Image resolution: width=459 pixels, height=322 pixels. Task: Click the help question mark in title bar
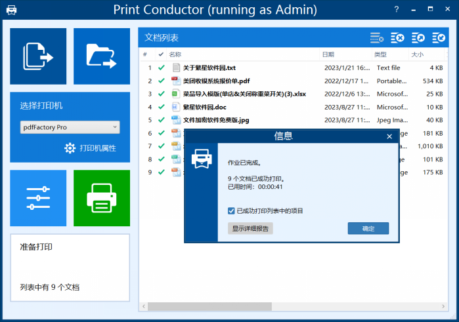397,9
